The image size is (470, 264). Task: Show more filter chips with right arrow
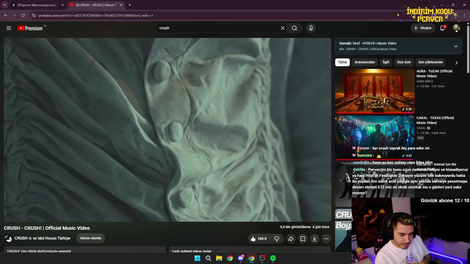(456, 63)
